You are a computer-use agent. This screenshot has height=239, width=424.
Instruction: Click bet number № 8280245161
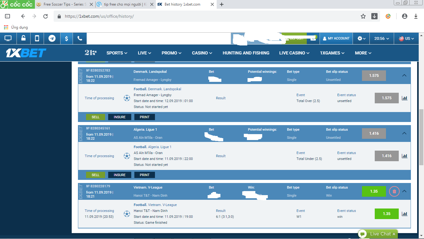tap(98, 128)
